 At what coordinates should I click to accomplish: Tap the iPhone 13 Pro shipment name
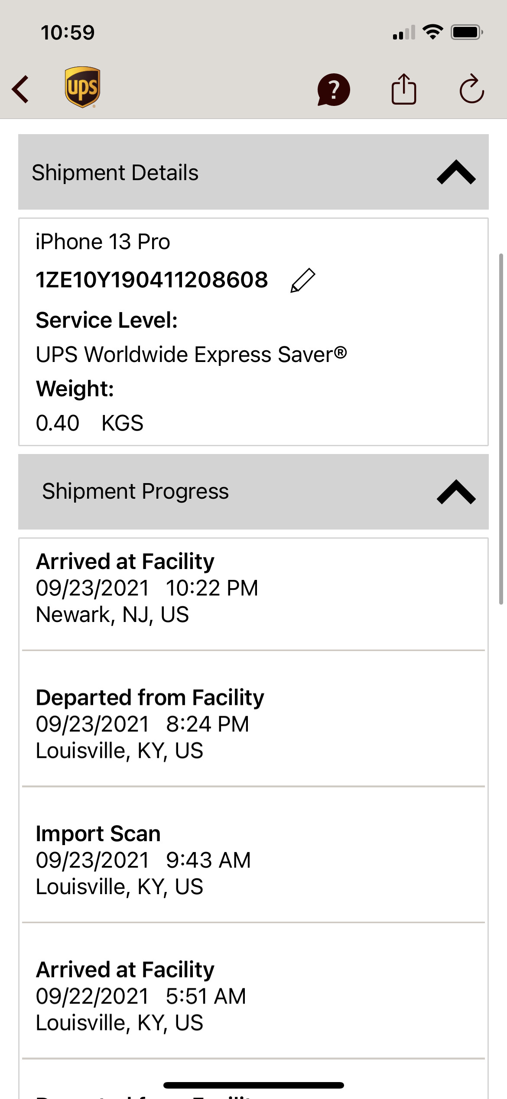pyautogui.click(x=103, y=242)
